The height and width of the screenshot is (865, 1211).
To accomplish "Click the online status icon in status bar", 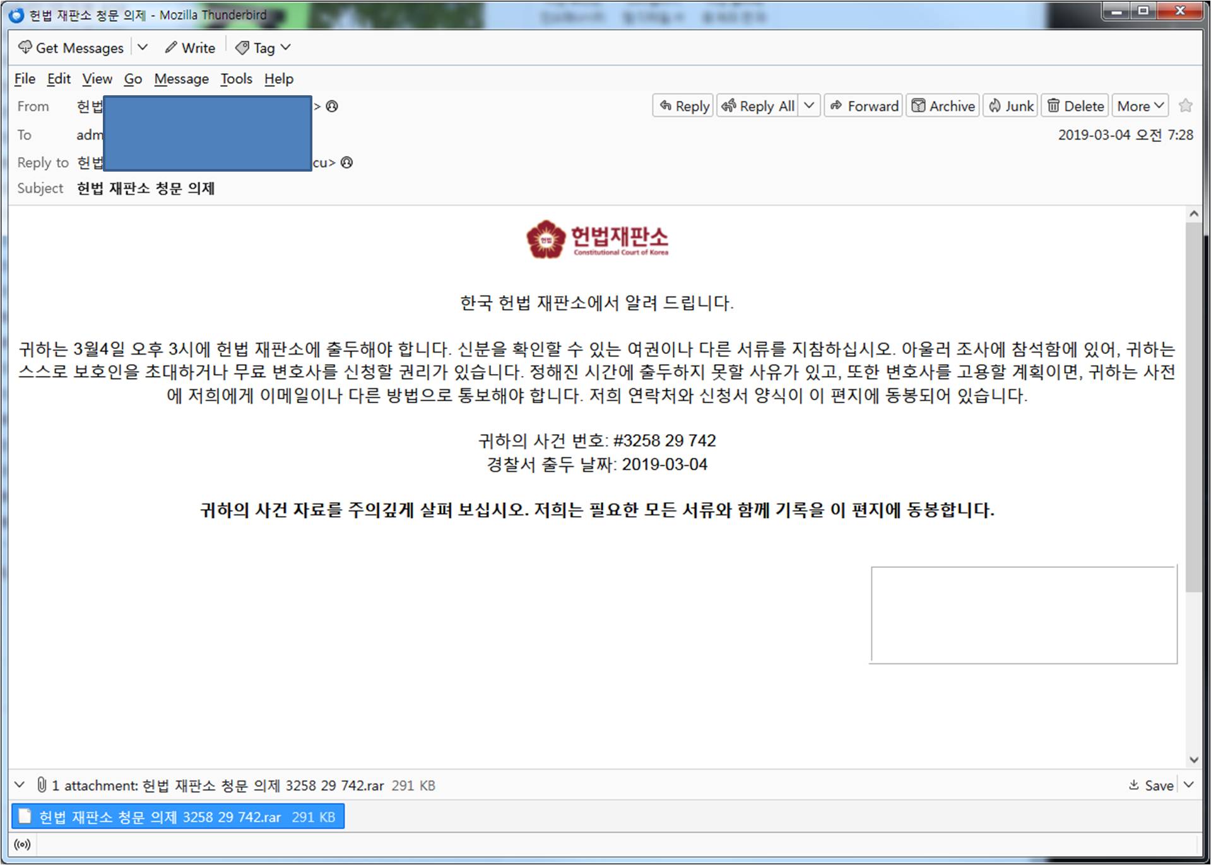I will pyautogui.click(x=22, y=844).
